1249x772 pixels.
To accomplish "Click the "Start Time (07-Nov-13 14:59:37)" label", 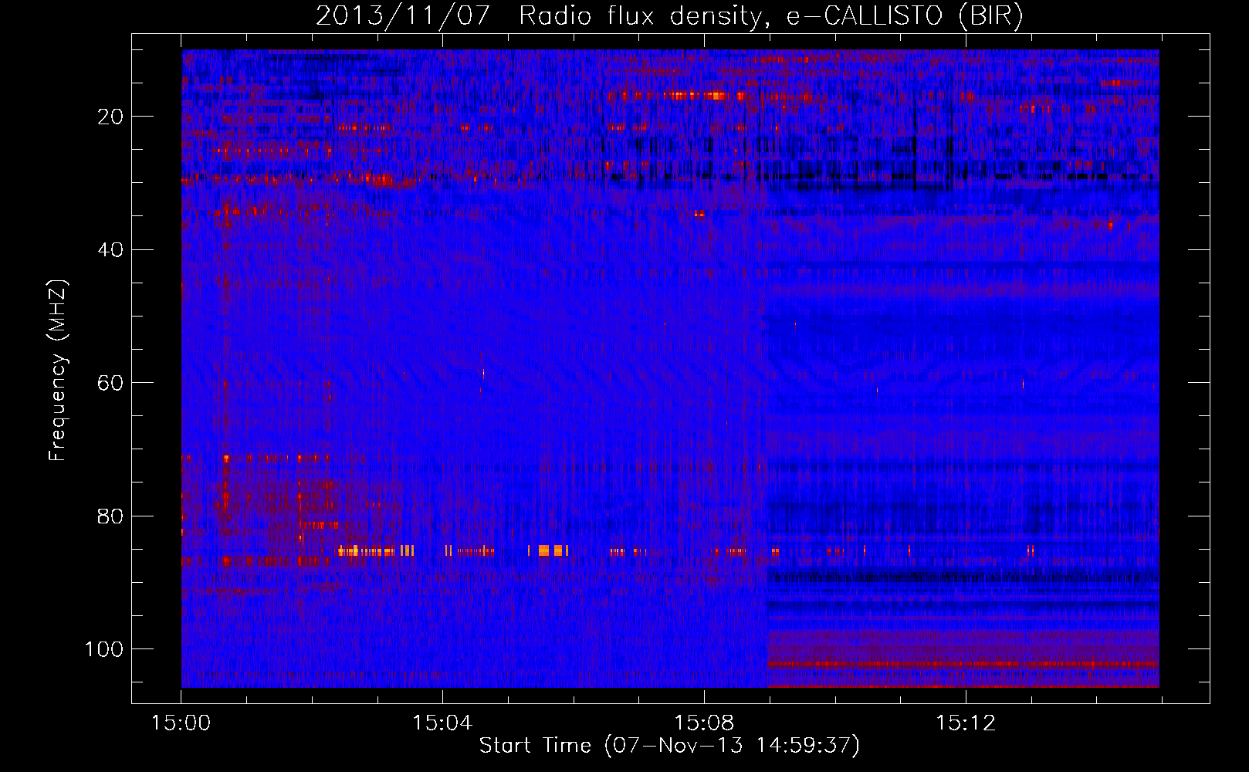I will (x=669, y=746).
